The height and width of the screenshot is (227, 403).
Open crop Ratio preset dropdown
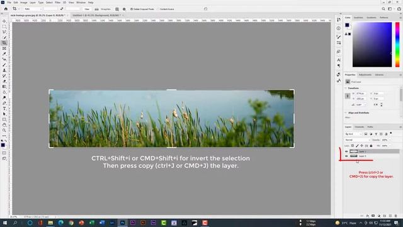pos(33,9)
